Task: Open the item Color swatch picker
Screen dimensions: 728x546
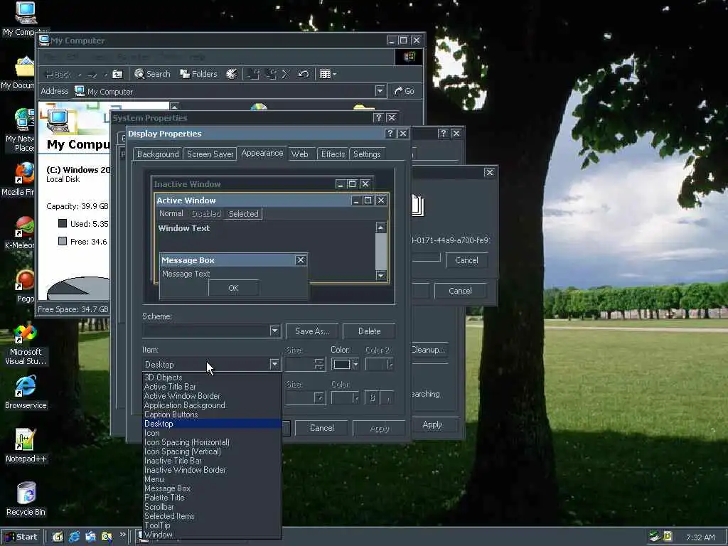Action: tap(345, 365)
